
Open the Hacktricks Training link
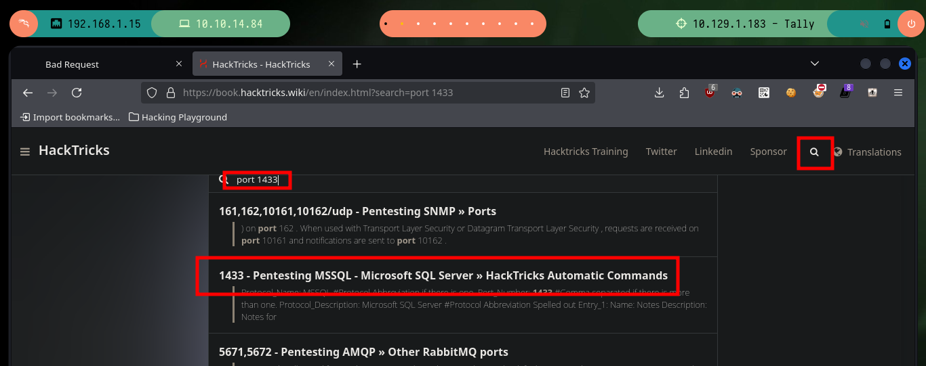(586, 152)
